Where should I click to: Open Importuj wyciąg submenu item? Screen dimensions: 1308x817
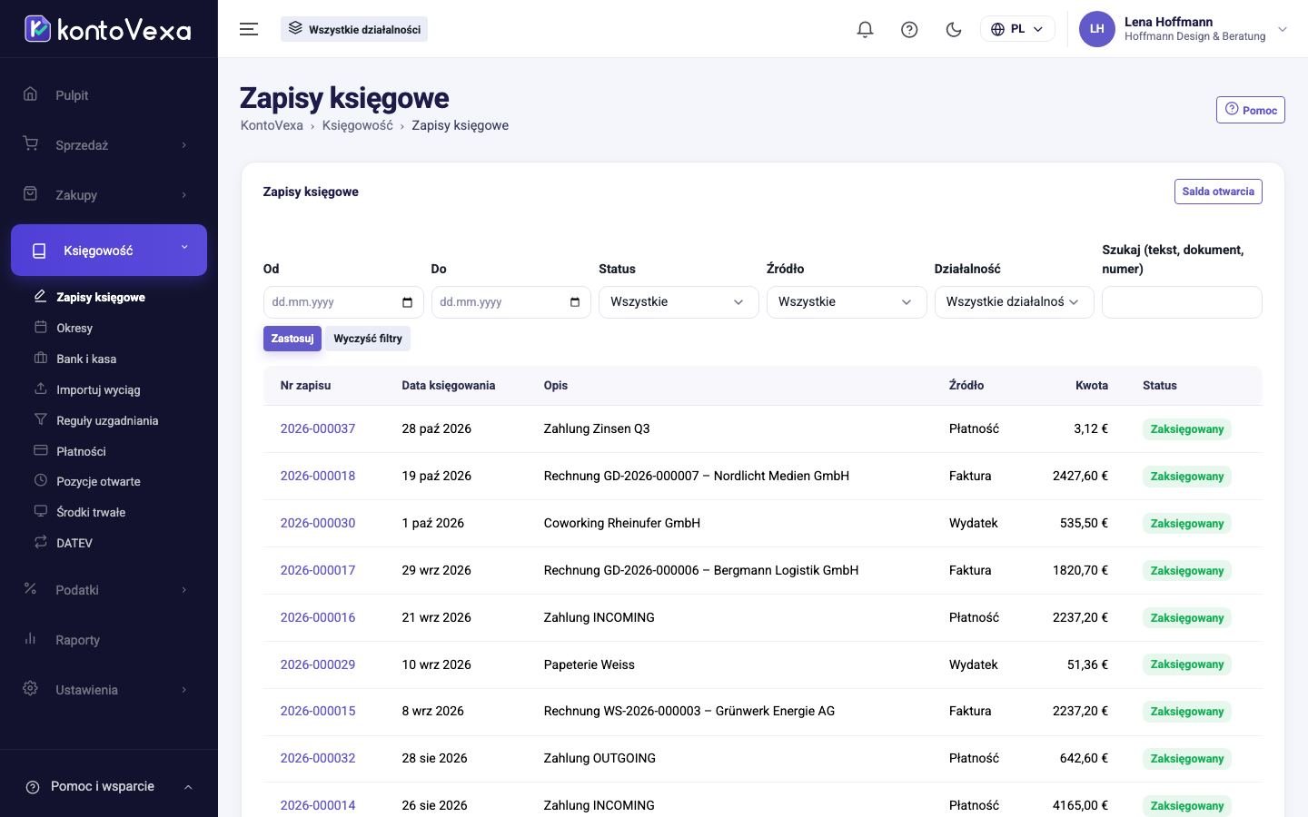(x=98, y=389)
